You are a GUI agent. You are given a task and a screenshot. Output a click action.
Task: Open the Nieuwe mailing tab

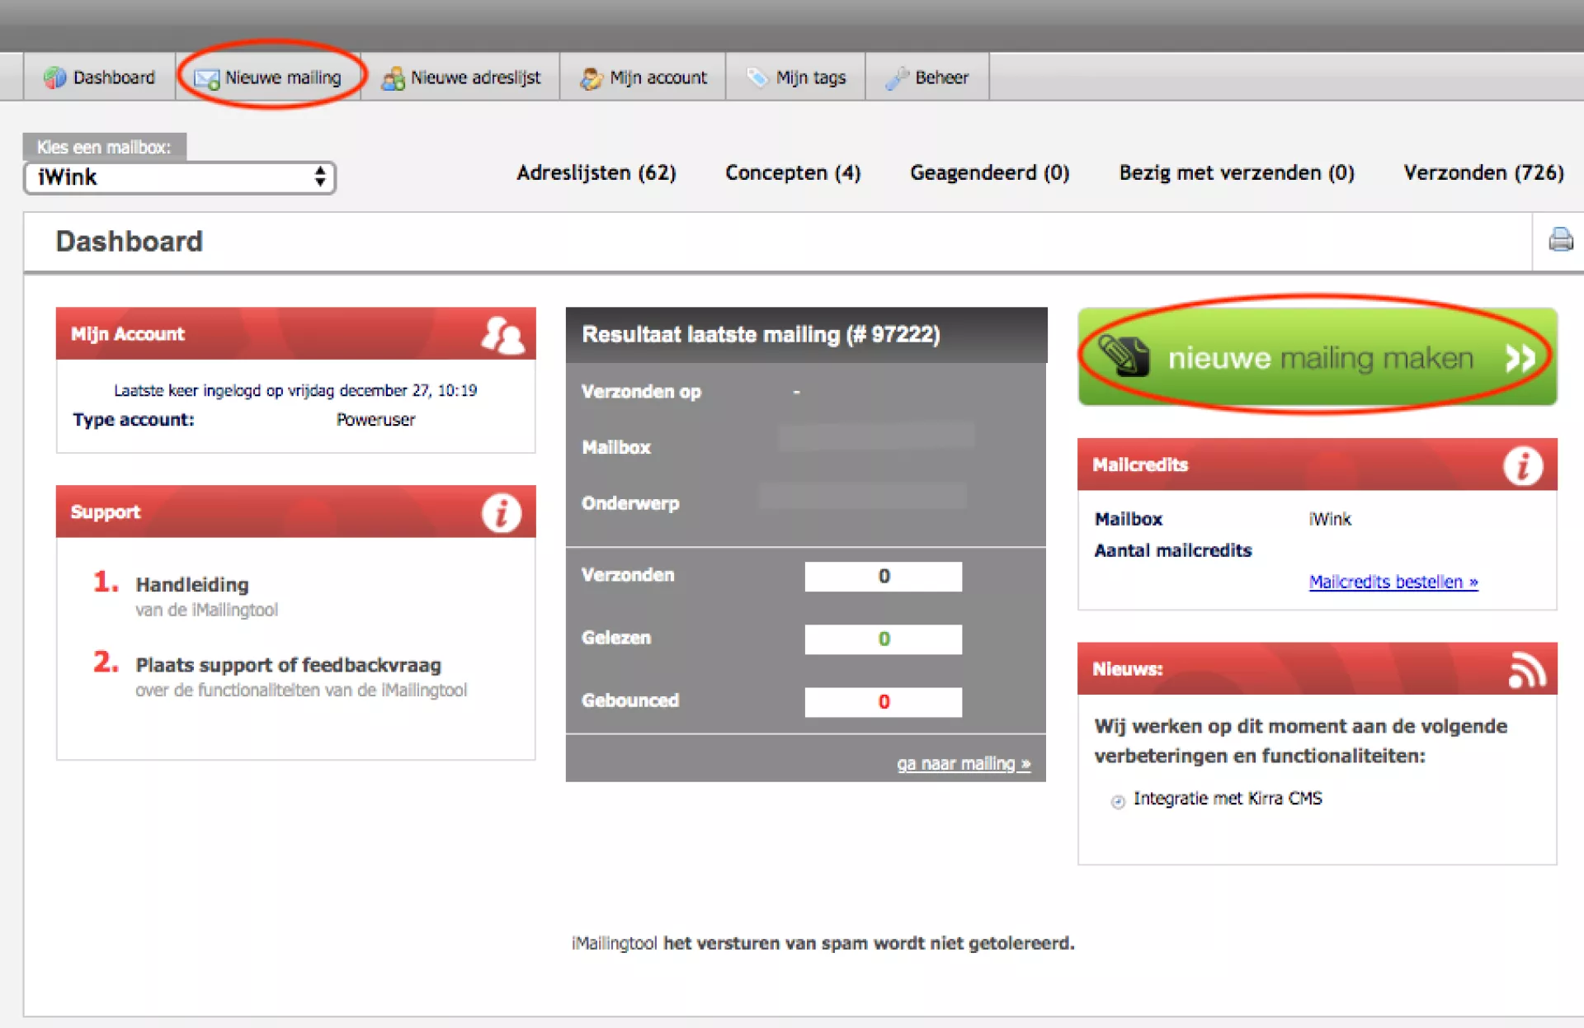point(268,78)
